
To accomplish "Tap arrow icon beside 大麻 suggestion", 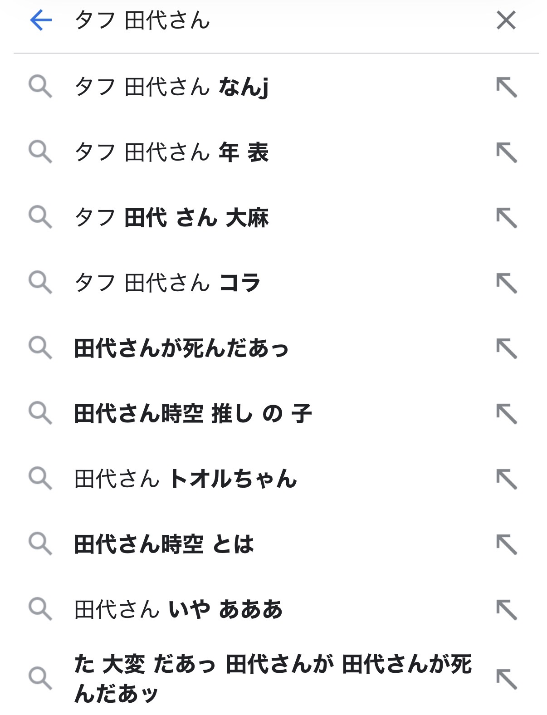I will [506, 218].
